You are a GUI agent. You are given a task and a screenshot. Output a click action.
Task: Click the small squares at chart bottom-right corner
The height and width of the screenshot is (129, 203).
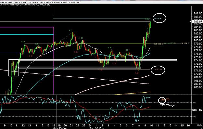point(200,124)
